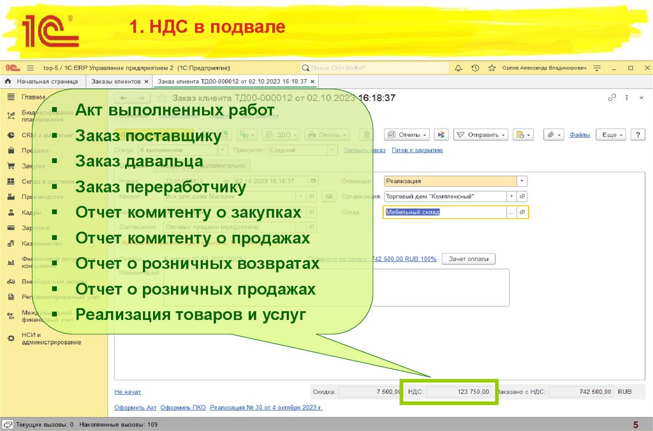Open international accounting Dr Cr sidebar icon
The image size is (653, 431).
point(11,316)
